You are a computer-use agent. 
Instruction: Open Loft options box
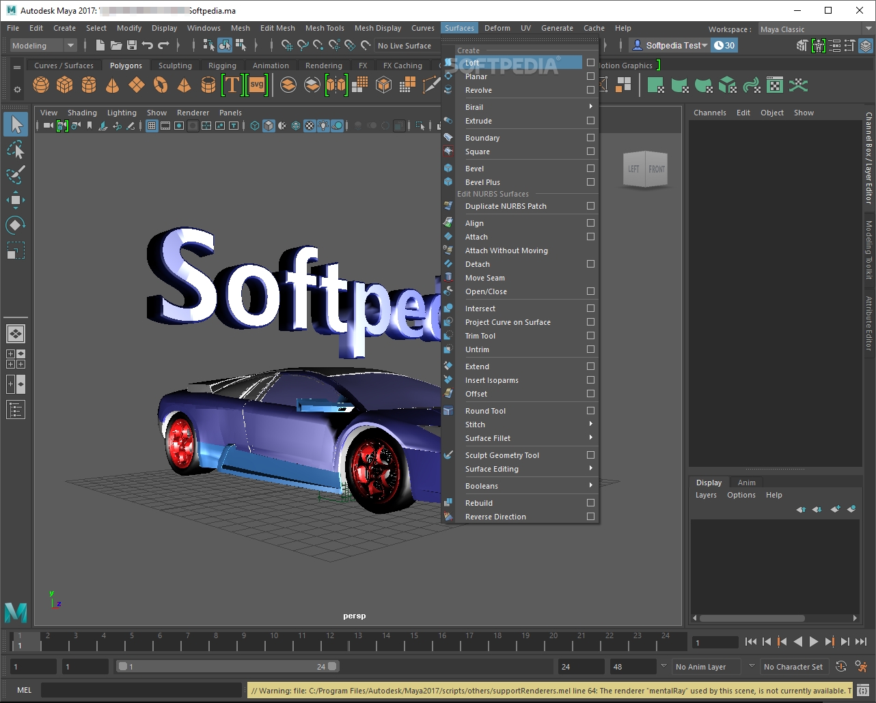click(x=590, y=63)
